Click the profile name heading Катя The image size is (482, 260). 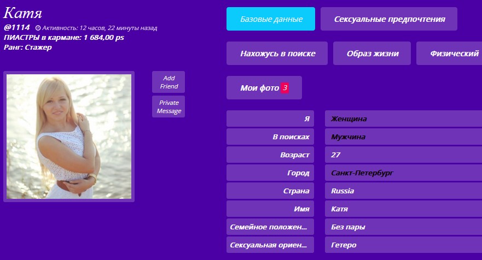pos(22,13)
